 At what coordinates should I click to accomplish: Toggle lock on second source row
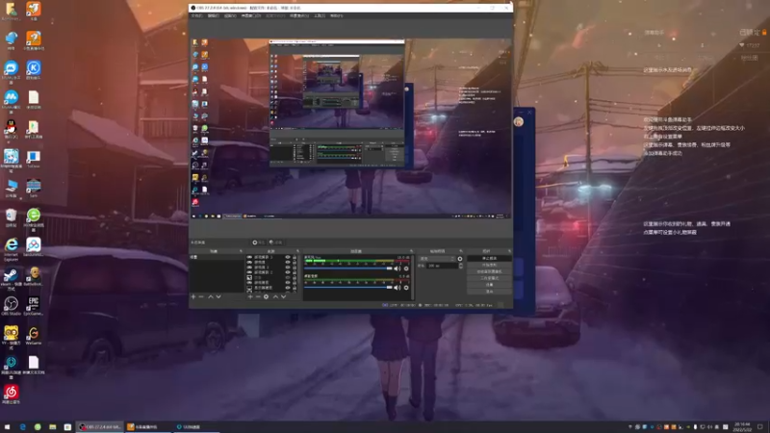click(x=295, y=262)
